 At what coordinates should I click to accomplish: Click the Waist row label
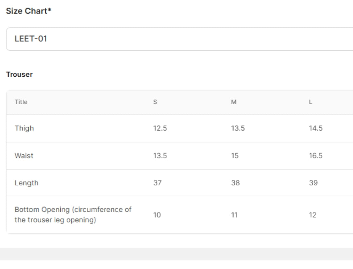tap(24, 156)
